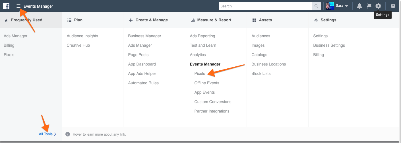Image resolution: width=401 pixels, height=143 pixels.
Task: Open Billing in Settings column
Action: point(319,55)
